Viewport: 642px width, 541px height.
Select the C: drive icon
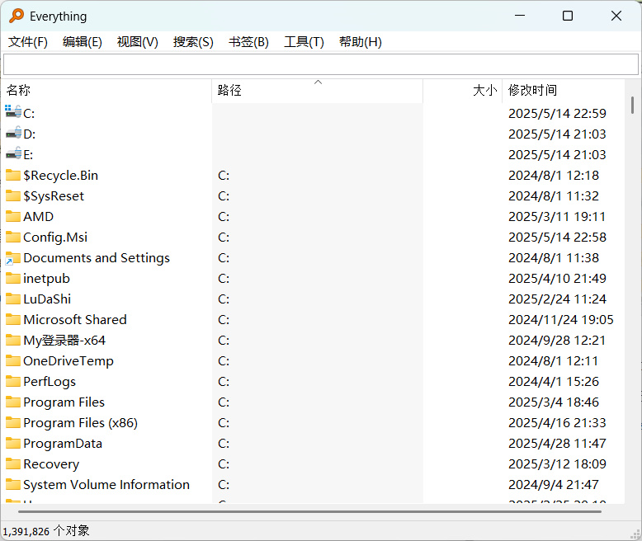[x=13, y=111]
